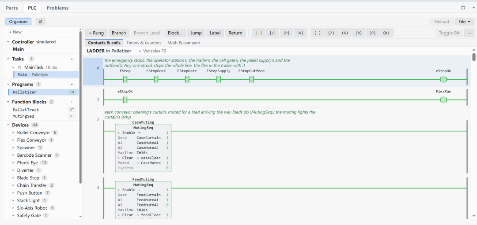Viewport: 477px width, 225px height.
Task: Insert a Set coil (S)
Action: click(x=344, y=33)
